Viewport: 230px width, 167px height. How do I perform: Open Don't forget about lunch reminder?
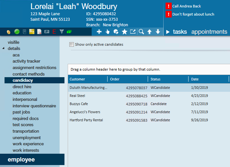[x=193, y=14]
